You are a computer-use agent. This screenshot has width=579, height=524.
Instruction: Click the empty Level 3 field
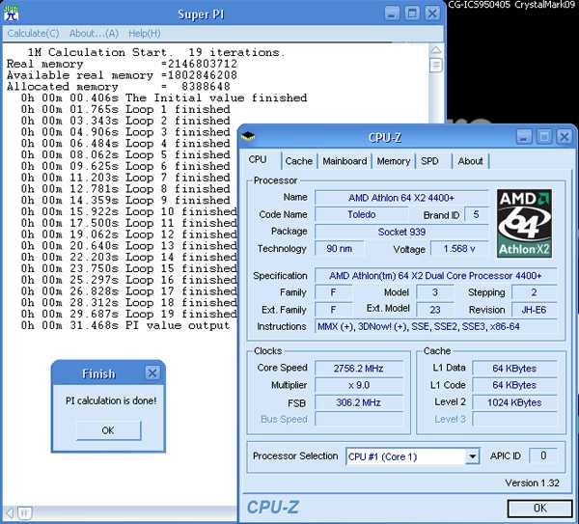pyautogui.click(x=514, y=419)
